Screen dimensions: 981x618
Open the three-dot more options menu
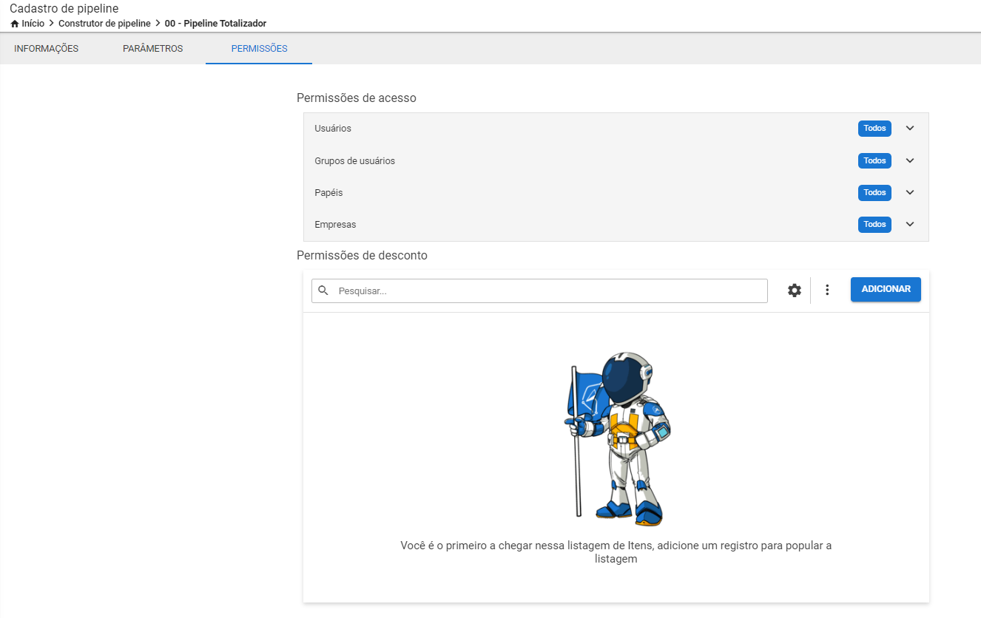(827, 291)
